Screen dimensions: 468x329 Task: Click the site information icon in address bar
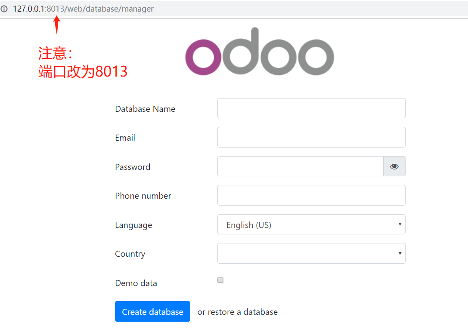coord(4,9)
